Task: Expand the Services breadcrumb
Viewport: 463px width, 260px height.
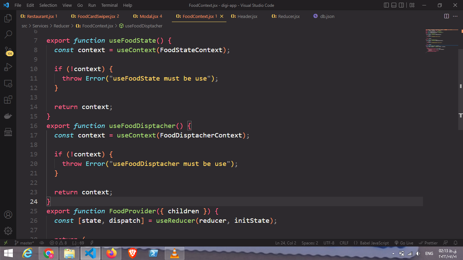Action: point(40,26)
